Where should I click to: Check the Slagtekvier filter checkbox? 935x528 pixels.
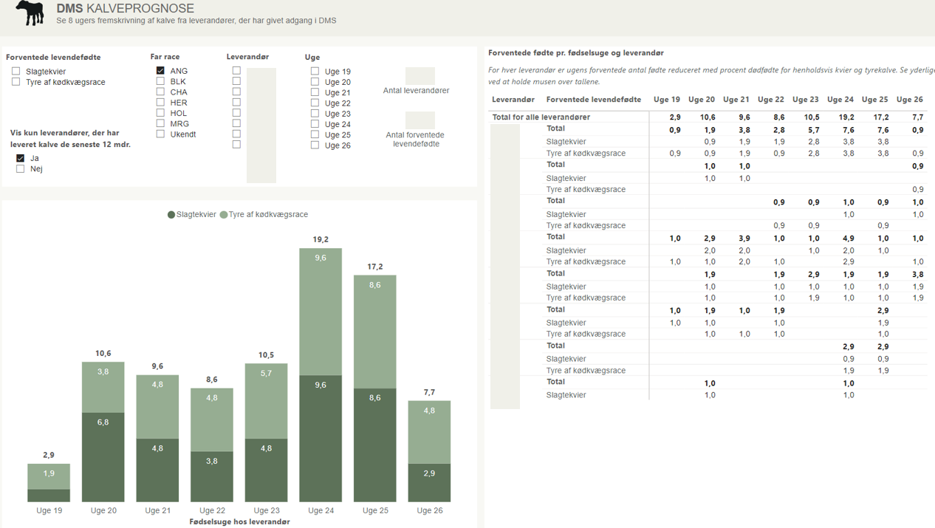16,72
